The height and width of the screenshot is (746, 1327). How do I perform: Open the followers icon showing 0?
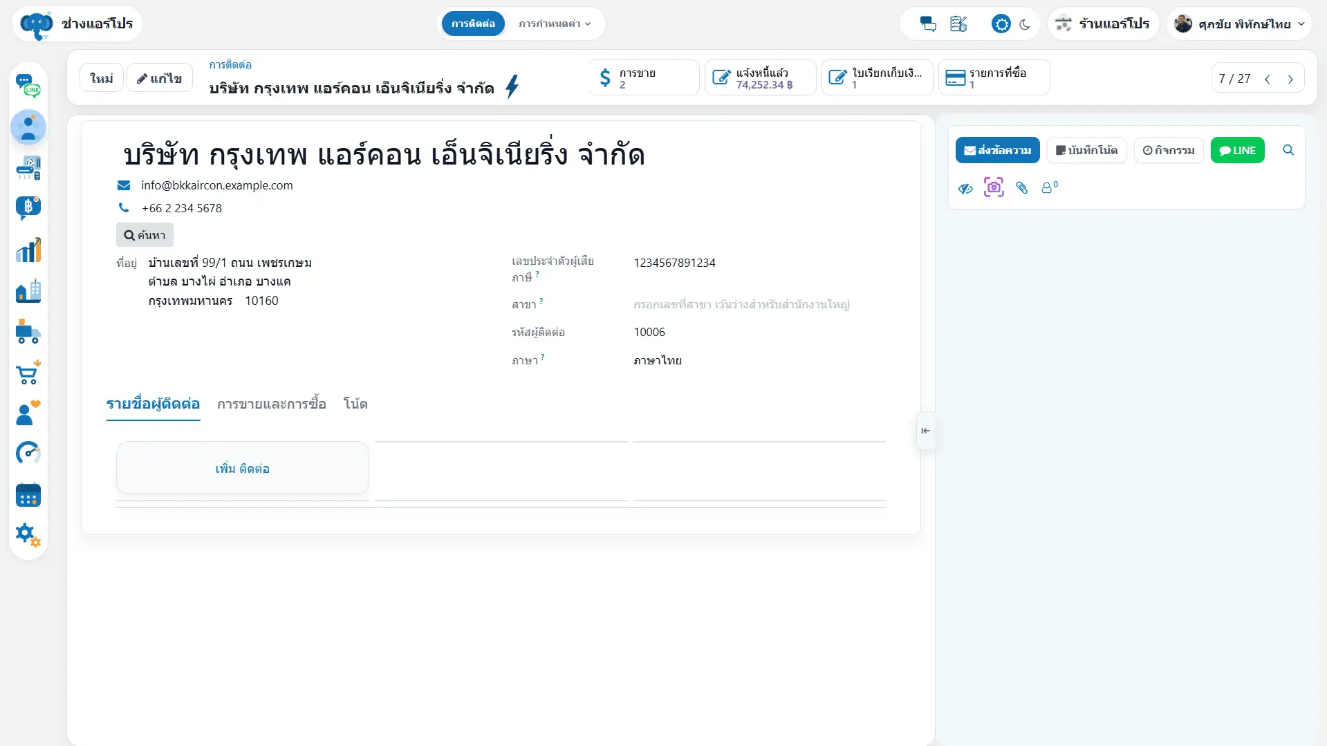[x=1049, y=187]
